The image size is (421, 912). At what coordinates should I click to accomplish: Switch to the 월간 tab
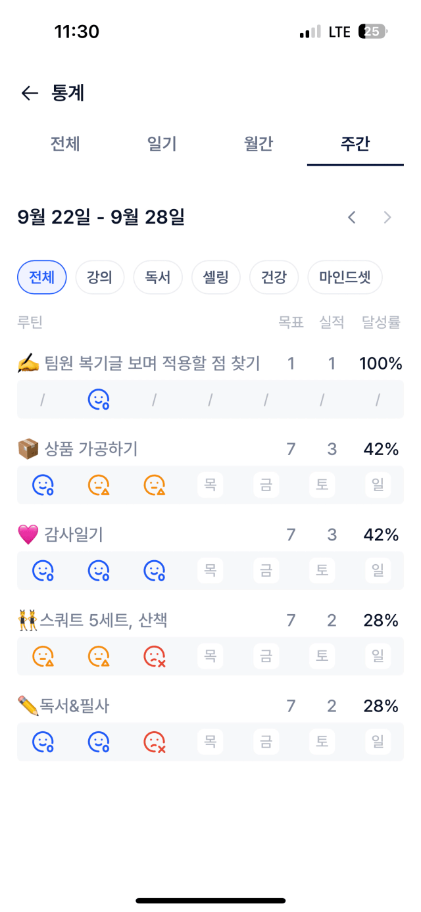(x=259, y=144)
